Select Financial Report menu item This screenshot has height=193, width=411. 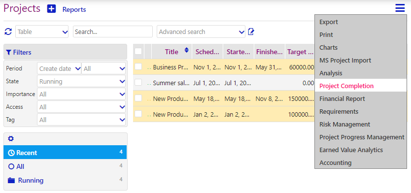pos(361,99)
